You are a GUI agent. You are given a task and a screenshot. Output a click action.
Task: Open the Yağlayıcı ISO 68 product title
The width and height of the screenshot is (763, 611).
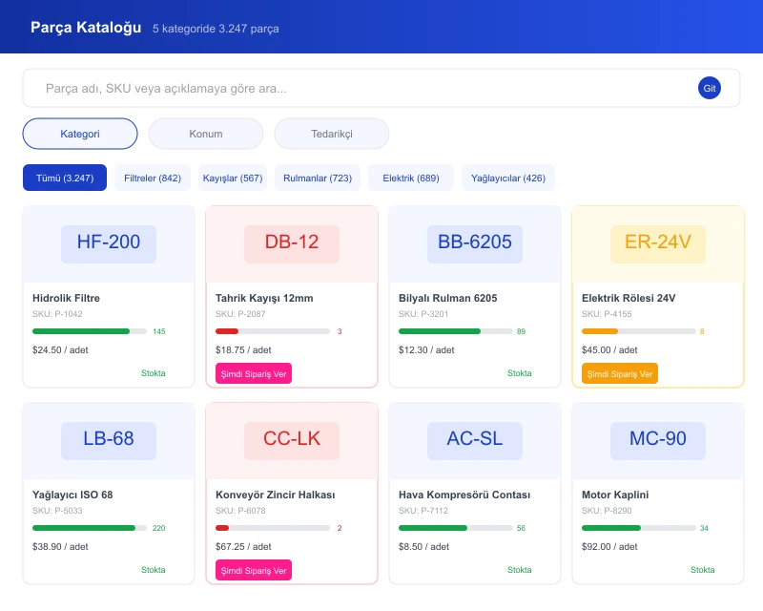72,495
